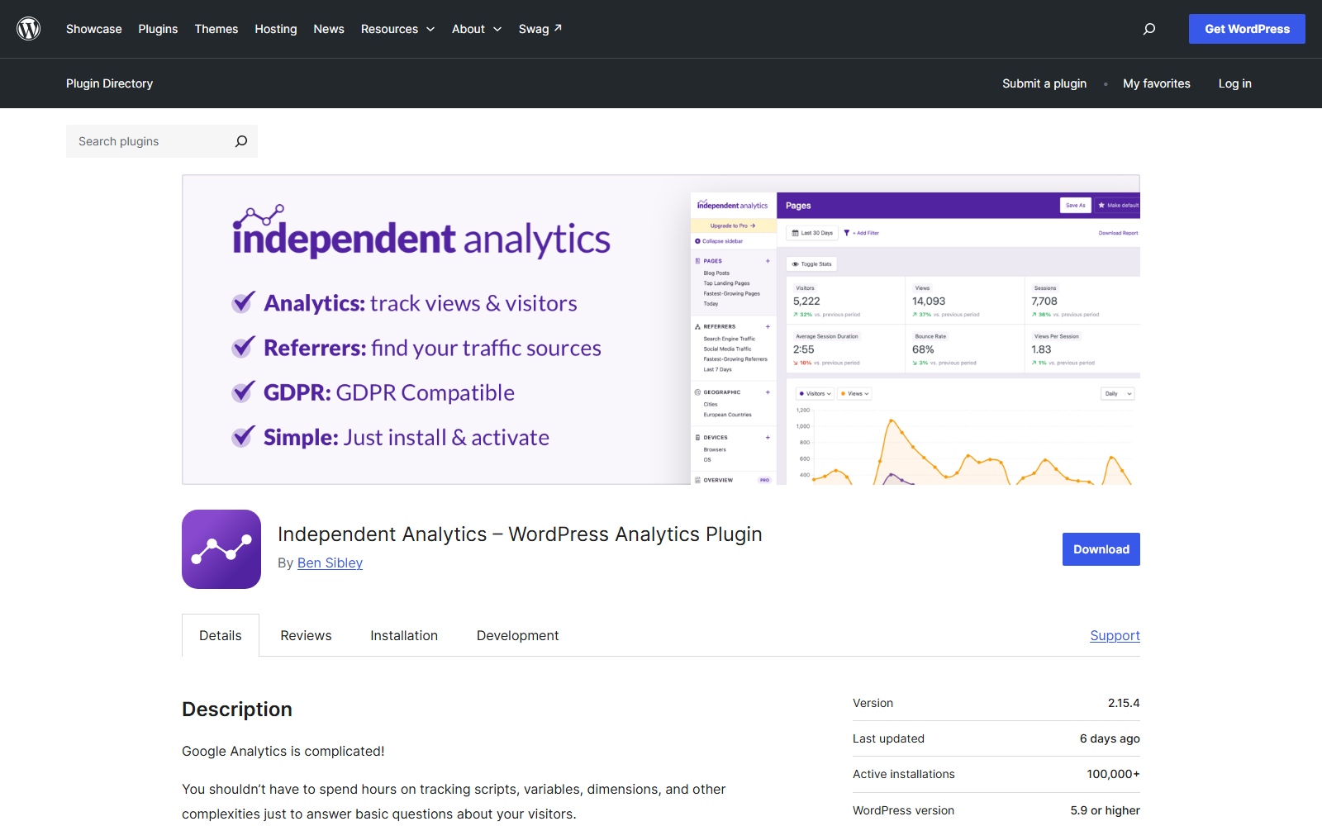Click the Download button
This screenshot has height=826, width=1322.
click(x=1101, y=549)
